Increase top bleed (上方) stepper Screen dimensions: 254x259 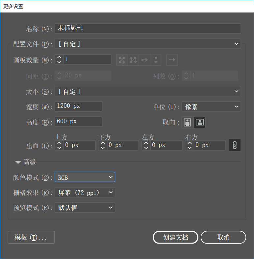click(x=59, y=143)
